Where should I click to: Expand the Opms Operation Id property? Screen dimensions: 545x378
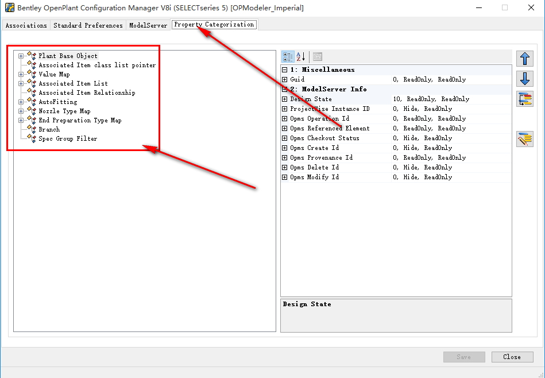tap(285, 118)
